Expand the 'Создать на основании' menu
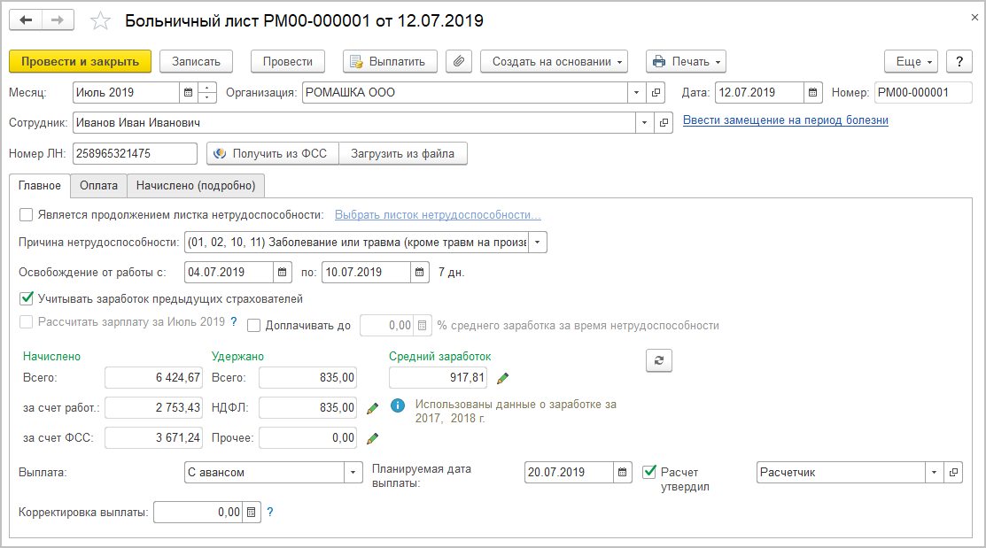This screenshot has height=548, width=986. 554,61
